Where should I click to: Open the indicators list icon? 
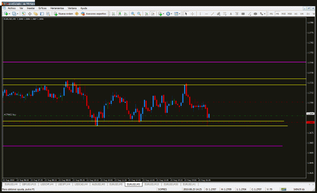[160, 14]
